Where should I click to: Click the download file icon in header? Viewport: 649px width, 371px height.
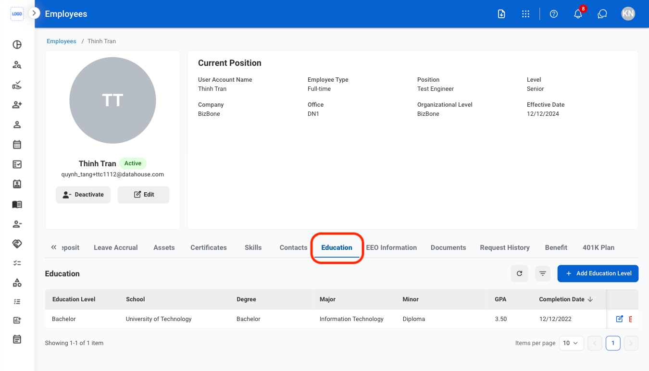[501, 14]
